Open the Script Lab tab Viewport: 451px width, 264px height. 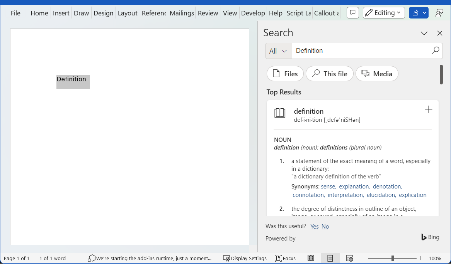click(x=299, y=13)
